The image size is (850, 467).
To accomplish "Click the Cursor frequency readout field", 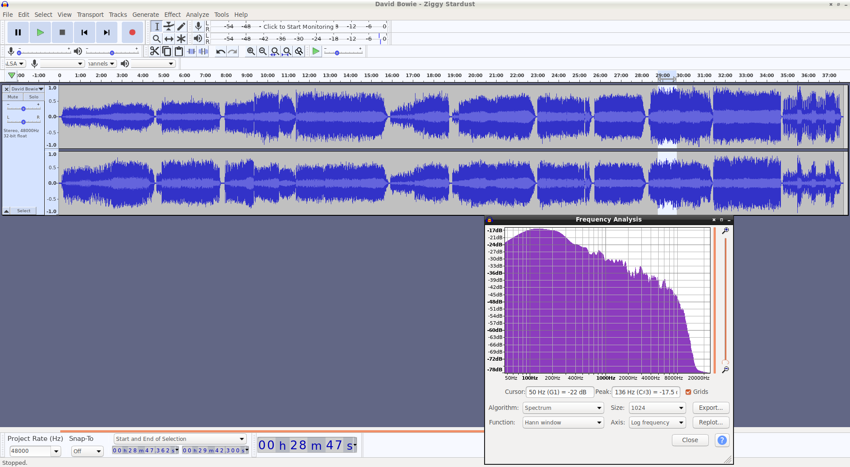I will 559,392.
